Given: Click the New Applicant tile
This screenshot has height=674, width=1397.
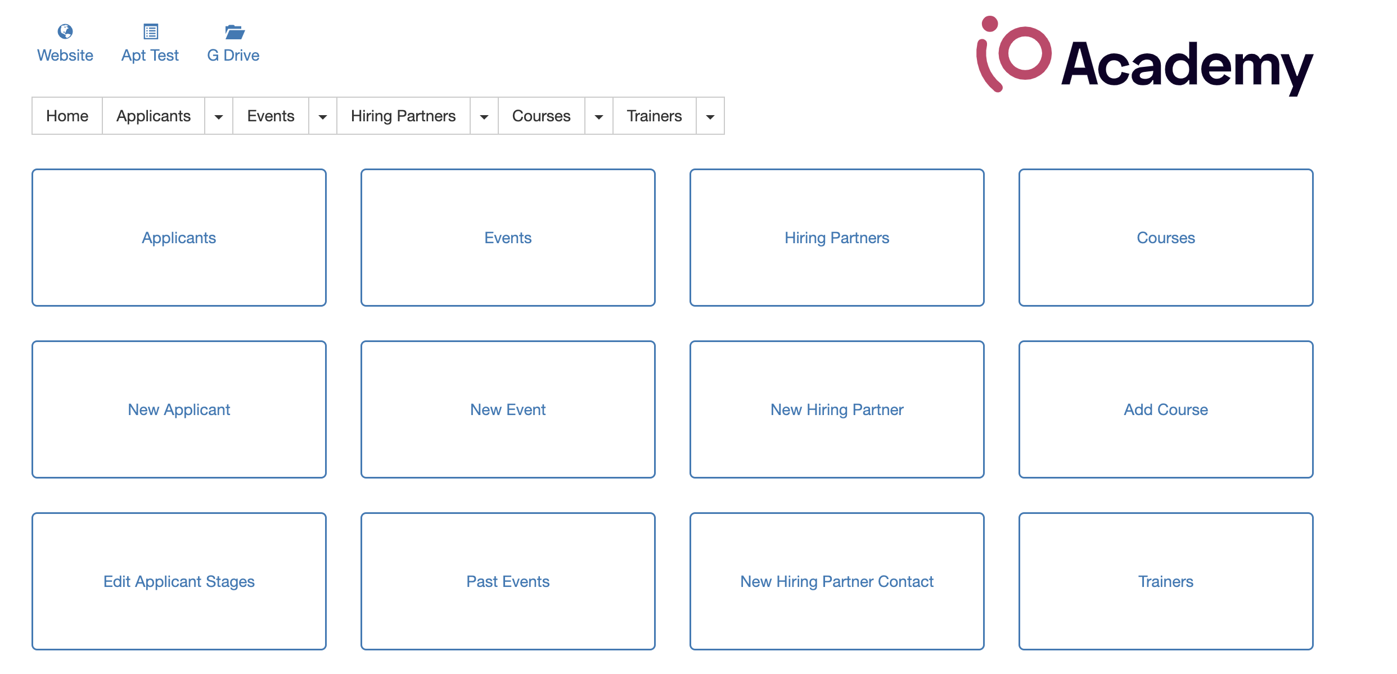Looking at the screenshot, I should click(x=179, y=409).
